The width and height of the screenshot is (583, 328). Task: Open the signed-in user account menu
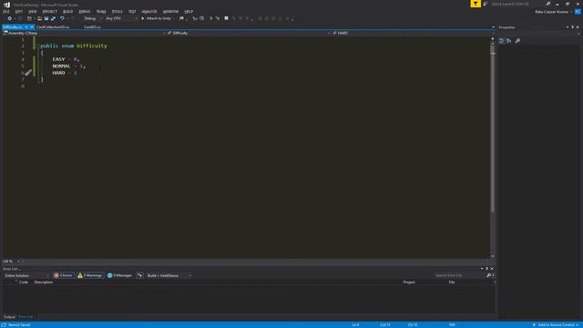click(553, 12)
